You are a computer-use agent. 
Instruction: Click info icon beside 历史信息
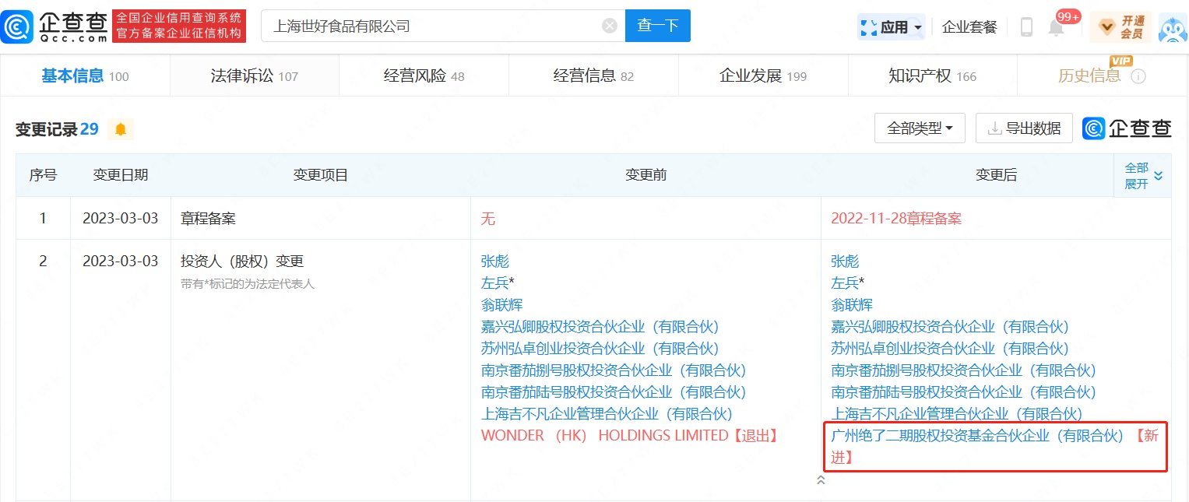pos(1138,76)
